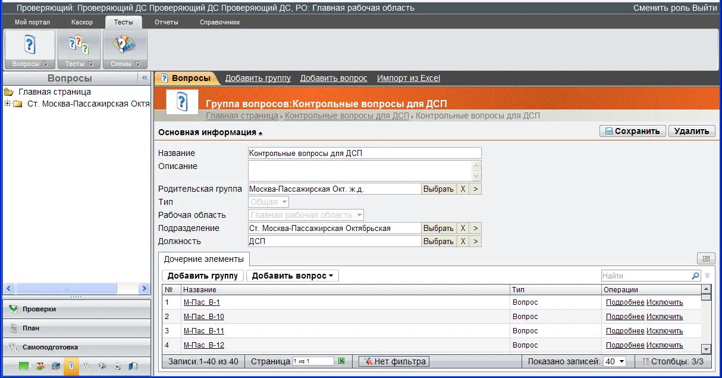Open the Проверки accordion section
Viewport: 722px width, 378px height.
pyautogui.click(x=77, y=309)
